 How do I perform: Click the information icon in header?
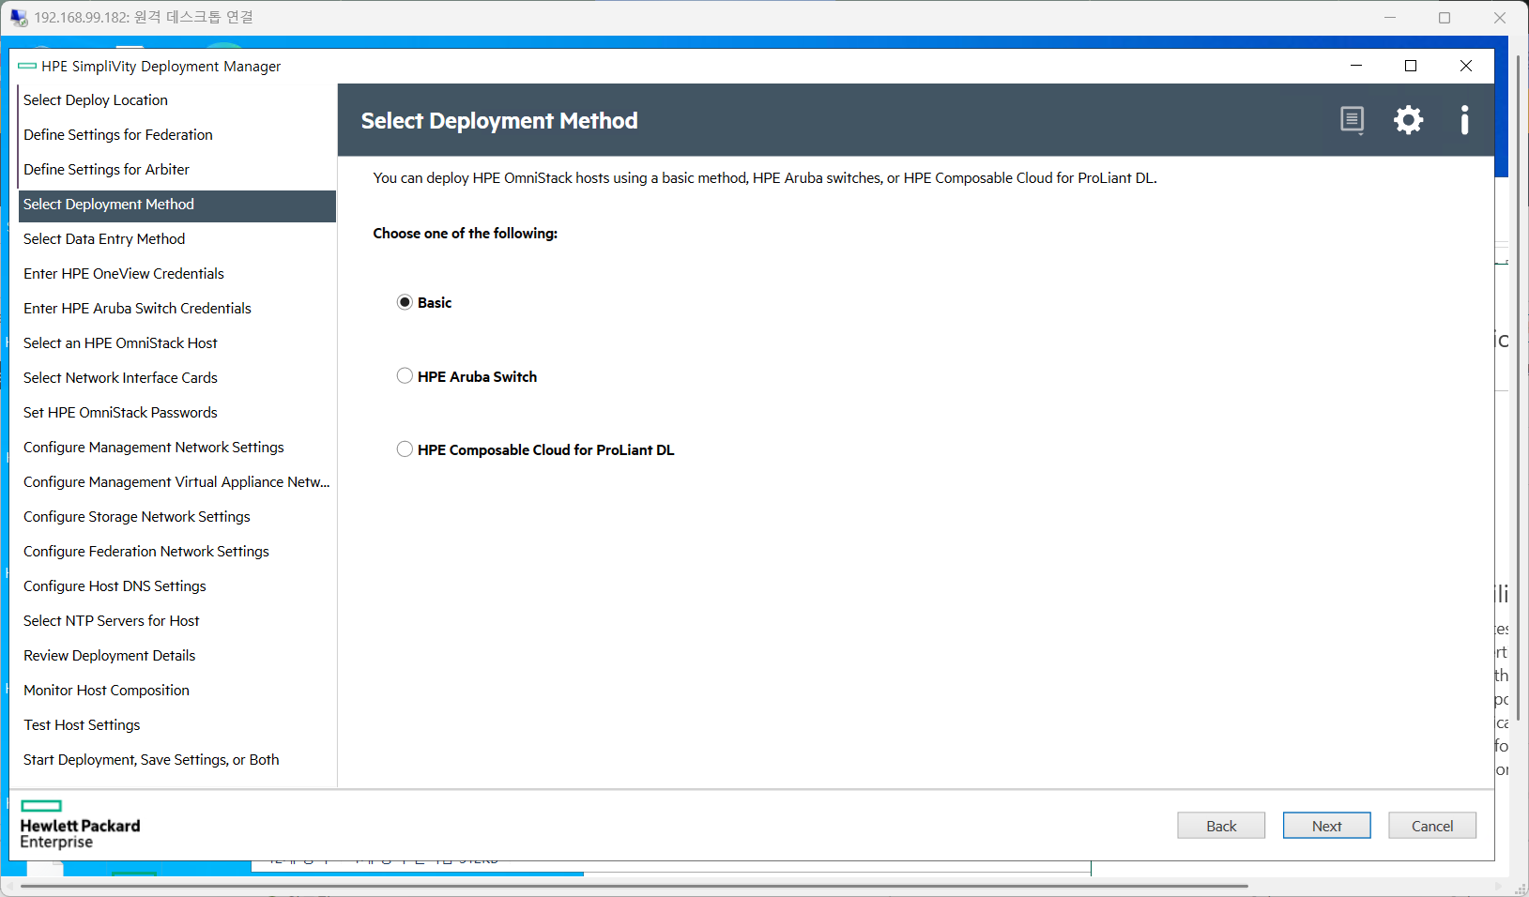pos(1464,120)
